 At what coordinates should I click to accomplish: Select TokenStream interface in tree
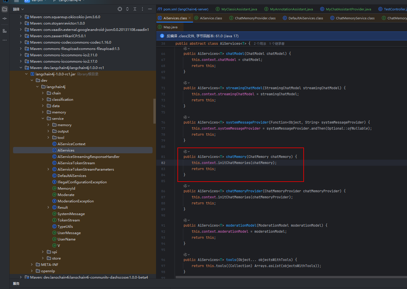click(x=69, y=220)
